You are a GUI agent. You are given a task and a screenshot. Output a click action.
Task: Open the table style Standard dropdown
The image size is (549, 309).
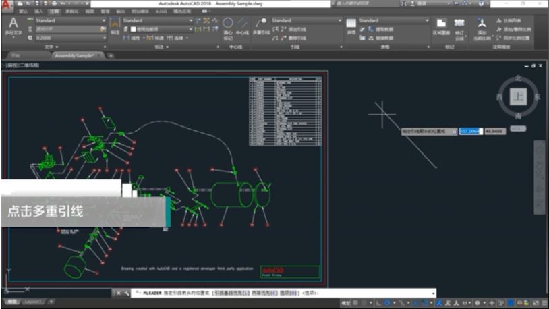pyautogui.click(x=394, y=20)
